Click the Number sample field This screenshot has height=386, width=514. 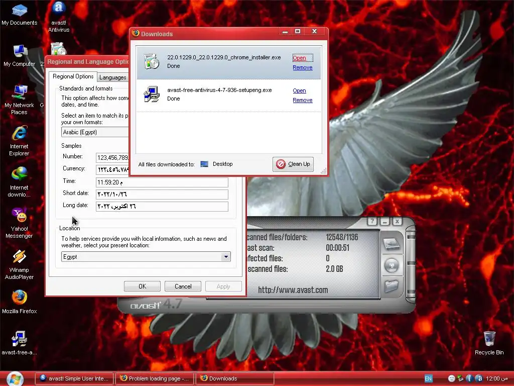click(112, 158)
